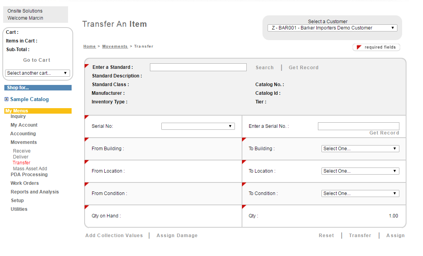Open the Movements breadcrumb link

(x=115, y=46)
